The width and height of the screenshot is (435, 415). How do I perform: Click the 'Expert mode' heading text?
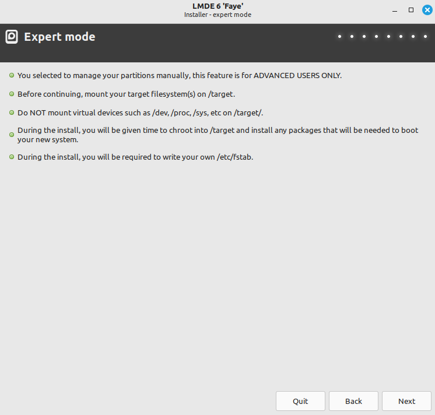(x=59, y=37)
